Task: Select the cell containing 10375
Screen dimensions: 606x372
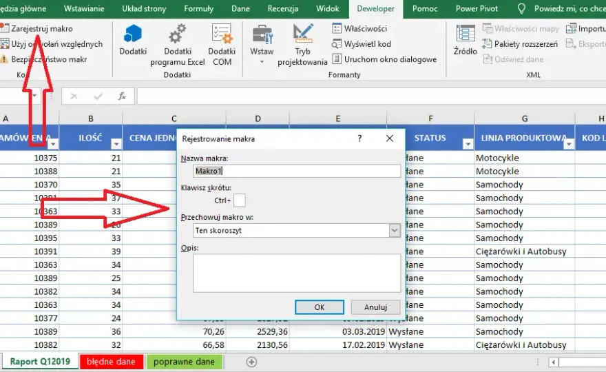Action: coord(30,158)
